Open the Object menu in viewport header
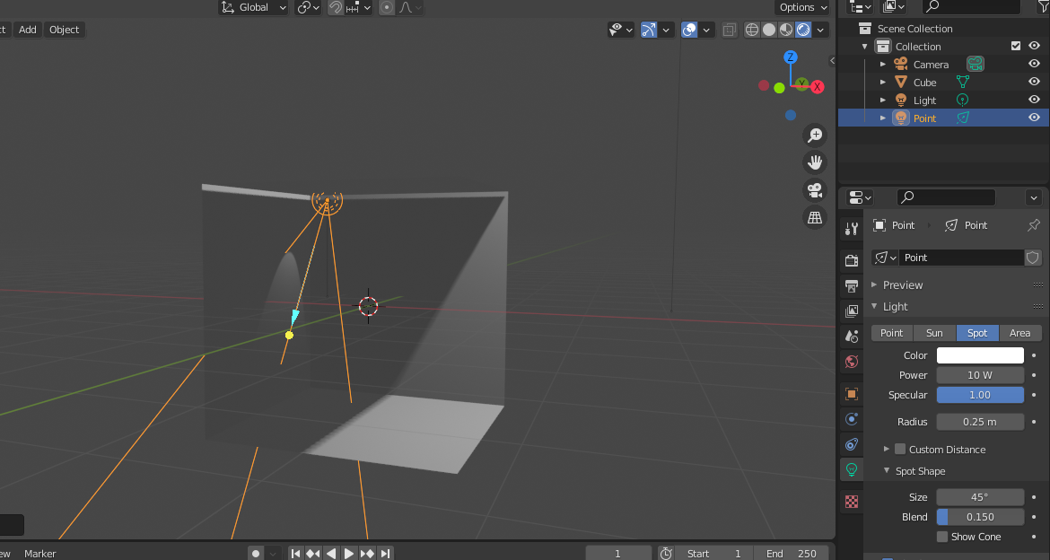This screenshot has height=560, width=1050. click(65, 30)
